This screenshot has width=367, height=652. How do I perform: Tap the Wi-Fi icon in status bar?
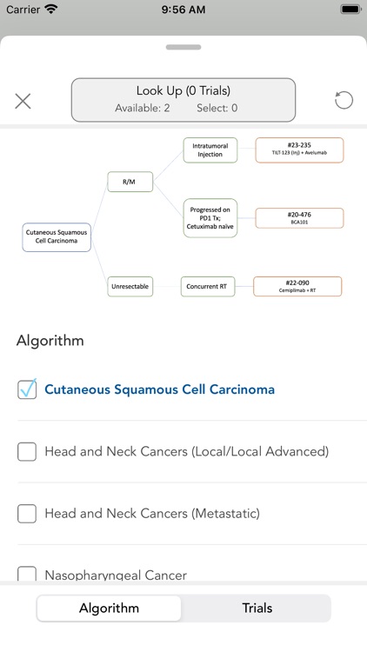tap(51, 10)
